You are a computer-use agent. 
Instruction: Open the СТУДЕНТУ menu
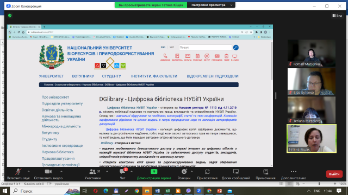[111, 76]
